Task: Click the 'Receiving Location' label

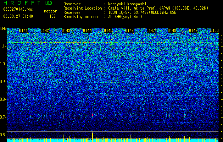Action: pyautogui.click(x=83, y=8)
